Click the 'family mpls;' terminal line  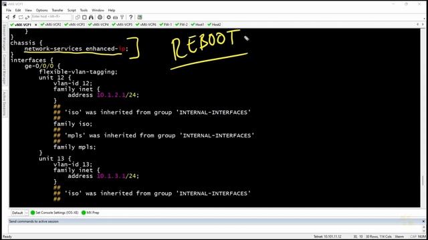74,147
